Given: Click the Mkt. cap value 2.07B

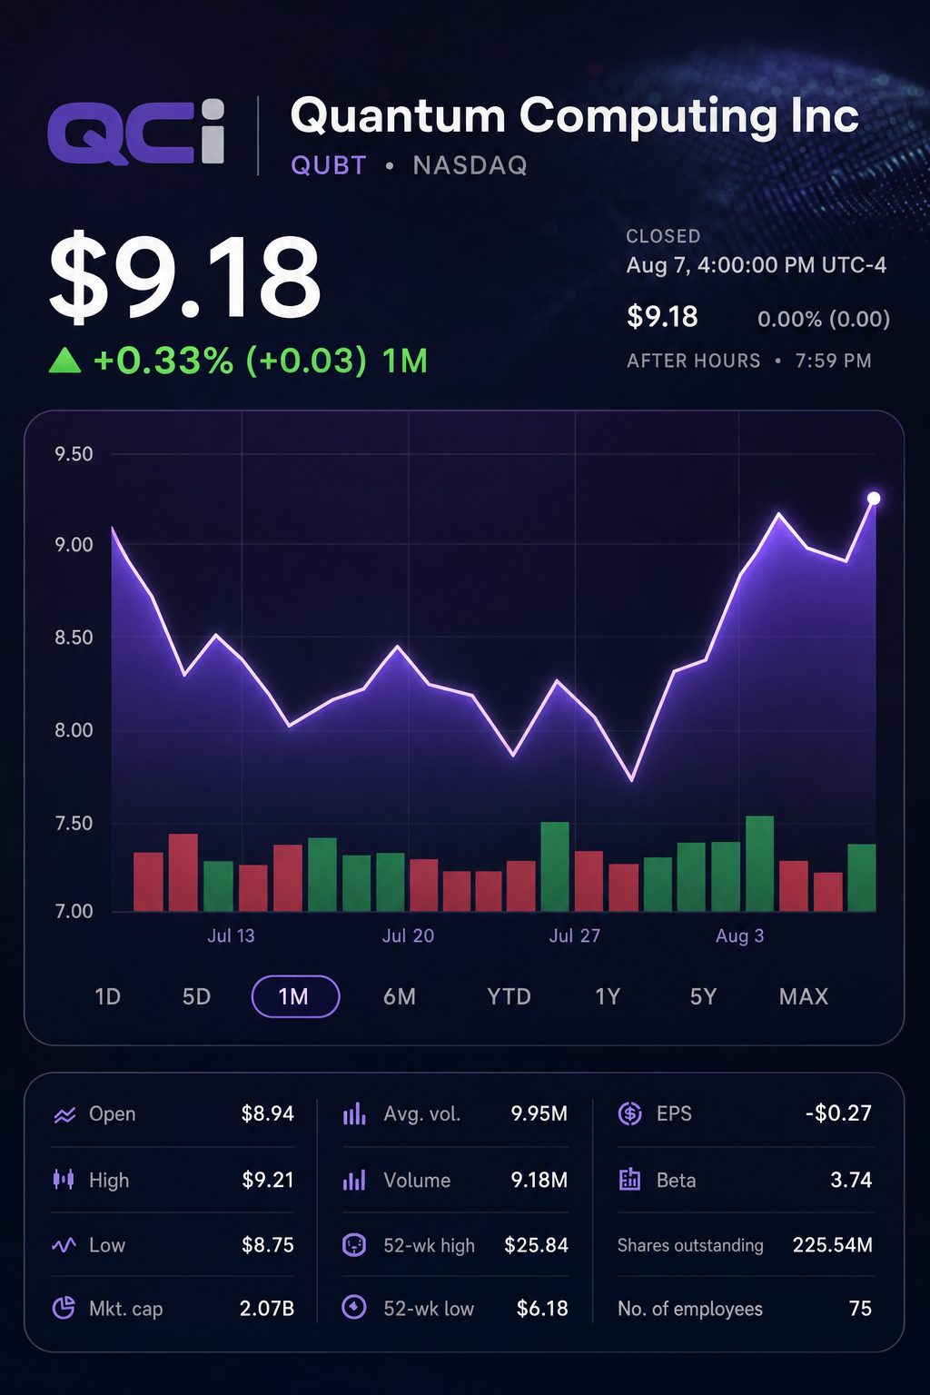Looking at the screenshot, I should (267, 1309).
